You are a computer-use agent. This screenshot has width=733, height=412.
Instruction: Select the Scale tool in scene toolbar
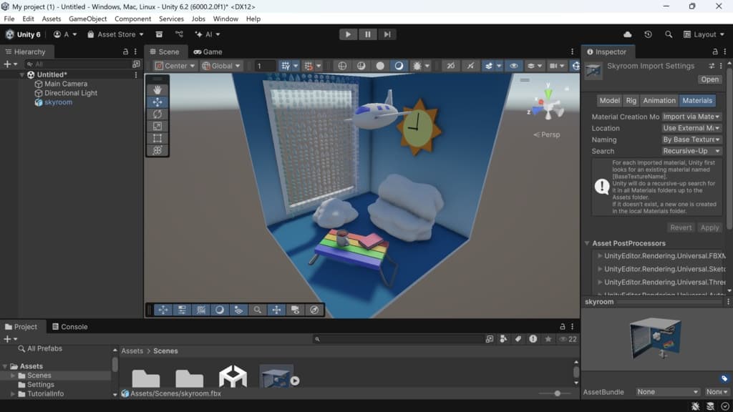[157, 127]
